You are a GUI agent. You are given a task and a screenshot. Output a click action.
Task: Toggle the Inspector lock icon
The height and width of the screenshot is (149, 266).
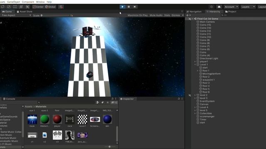point(179,99)
